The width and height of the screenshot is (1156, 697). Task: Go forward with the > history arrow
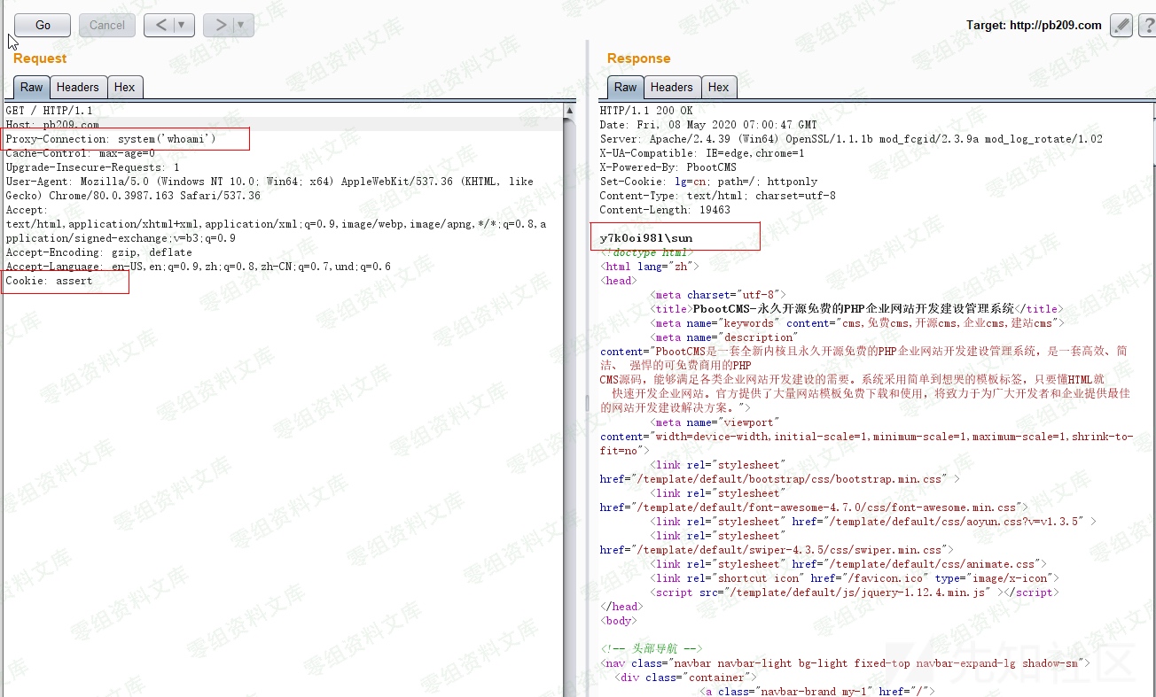point(221,25)
